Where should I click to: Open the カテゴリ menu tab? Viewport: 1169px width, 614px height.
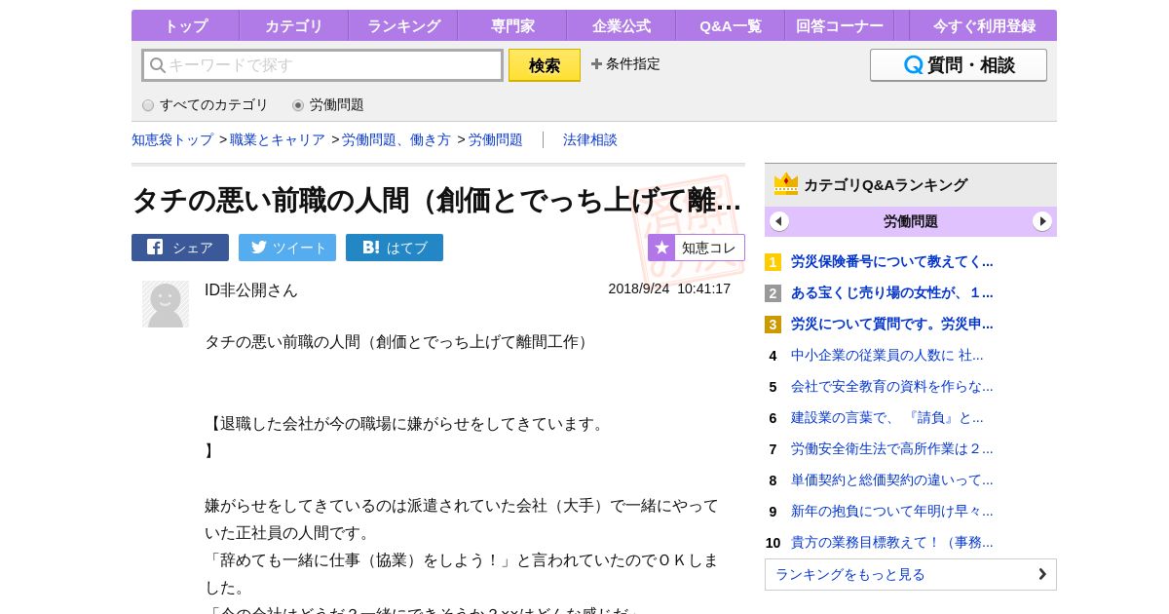pos(293,26)
